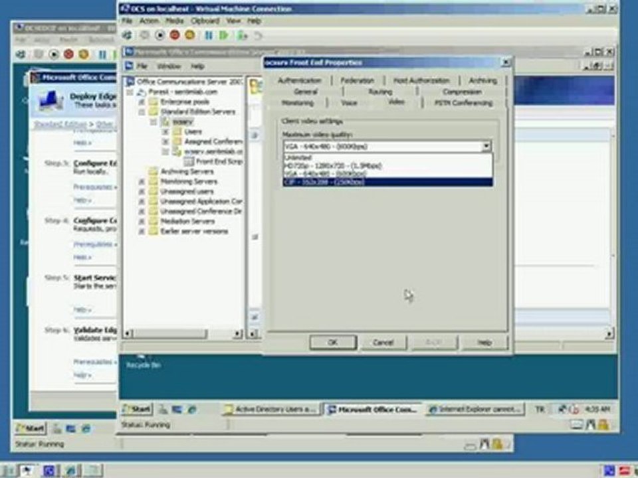638x478 pixels.
Task: Switch to Internet Explorer cannot… taskbar button
Action: click(x=475, y=410)
